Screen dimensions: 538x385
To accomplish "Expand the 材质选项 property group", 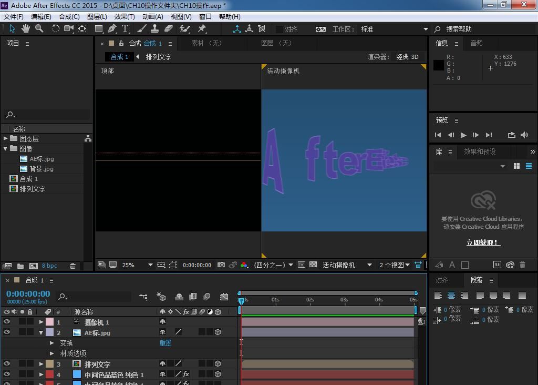I will (x=52, y=353).
